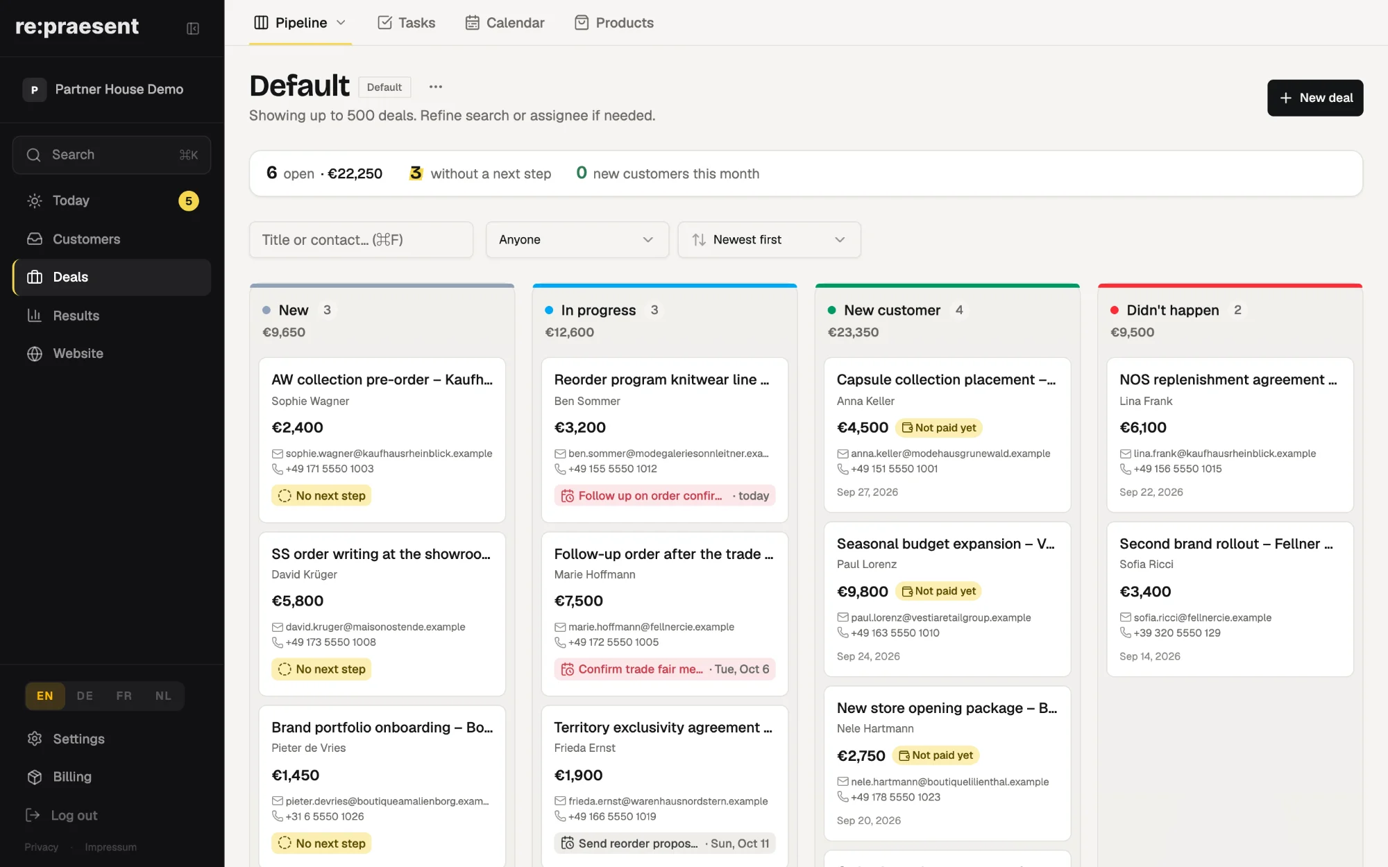
Task: Click the email icon for lina.frank address
Action: coord(1125,454)
